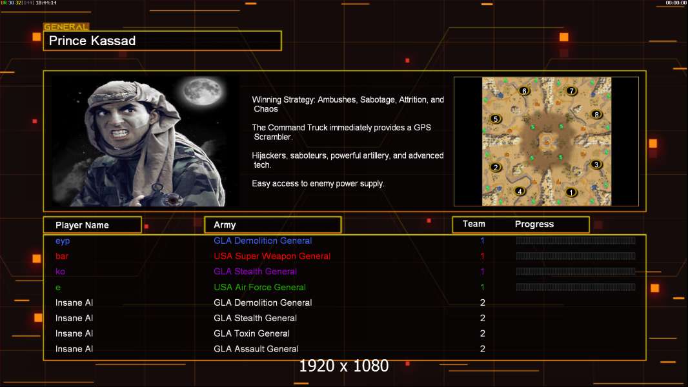Click USA Air Force General army text
The width and height of the screenshot is (688, 387).
coord(259,287)
